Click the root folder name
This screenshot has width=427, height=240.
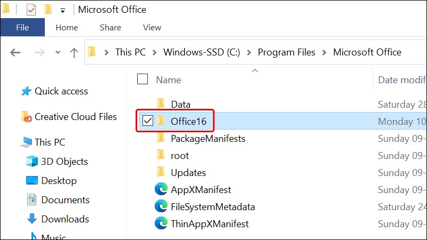[180, 156]
